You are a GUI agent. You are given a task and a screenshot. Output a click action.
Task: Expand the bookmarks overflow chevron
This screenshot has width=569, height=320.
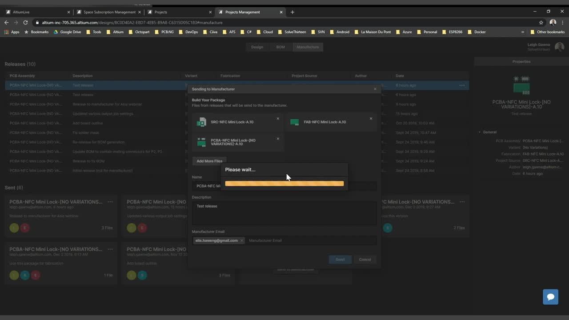[x=523, y=32]
